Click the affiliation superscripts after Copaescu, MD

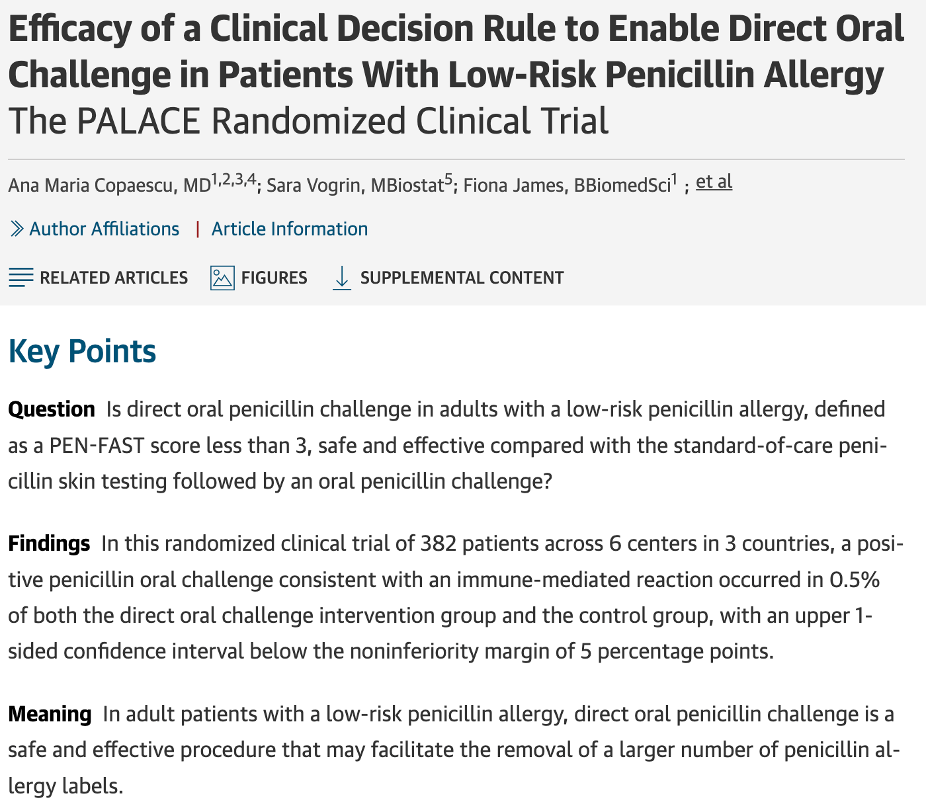tap(233, 179)
